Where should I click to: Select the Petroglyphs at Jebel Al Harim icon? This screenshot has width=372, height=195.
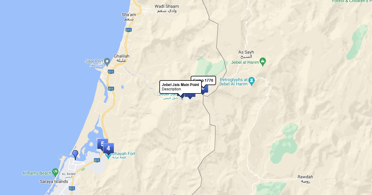point(252,80)
